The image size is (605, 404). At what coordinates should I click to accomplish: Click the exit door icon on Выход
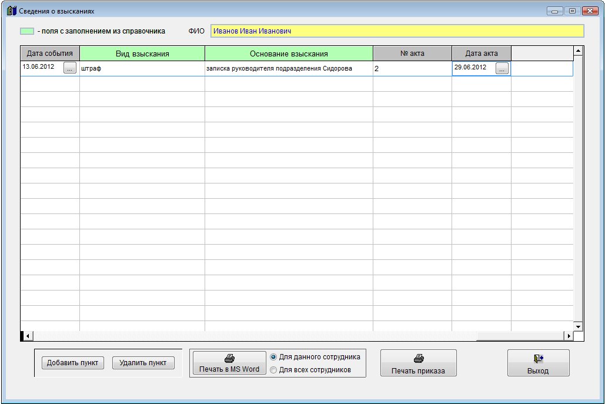(x=538, y=359)
